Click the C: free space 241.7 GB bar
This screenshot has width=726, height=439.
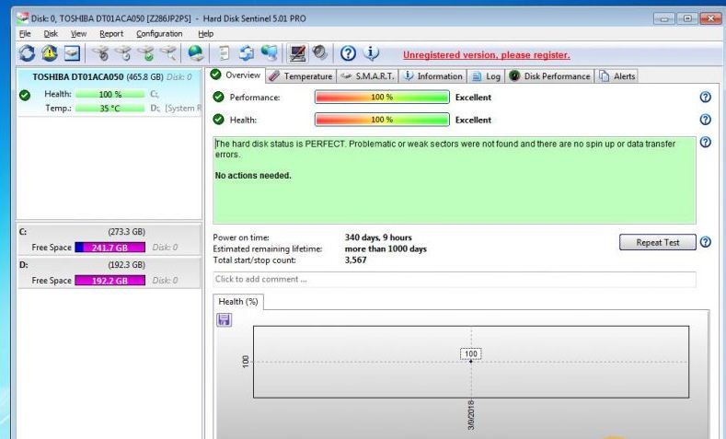point(109,248)
